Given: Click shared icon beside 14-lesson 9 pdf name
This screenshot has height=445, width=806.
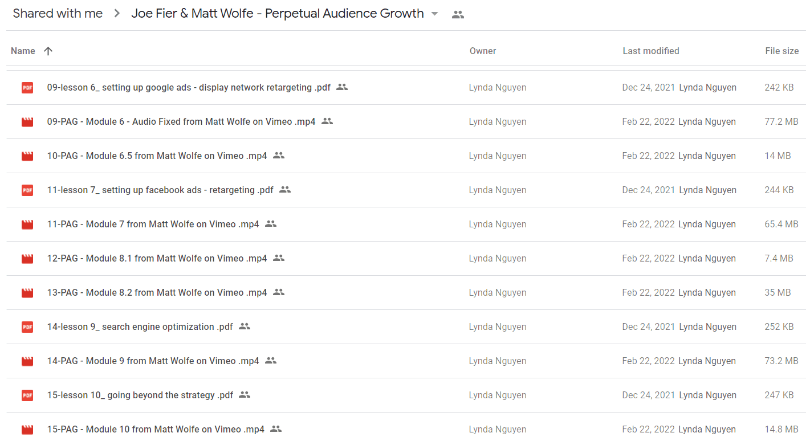Looking at the screenshot, I should (245, 326).
